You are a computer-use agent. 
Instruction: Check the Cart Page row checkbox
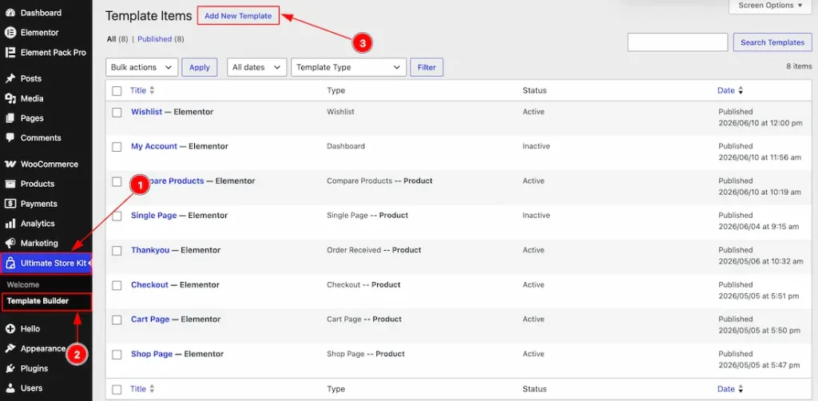(117, 320)
